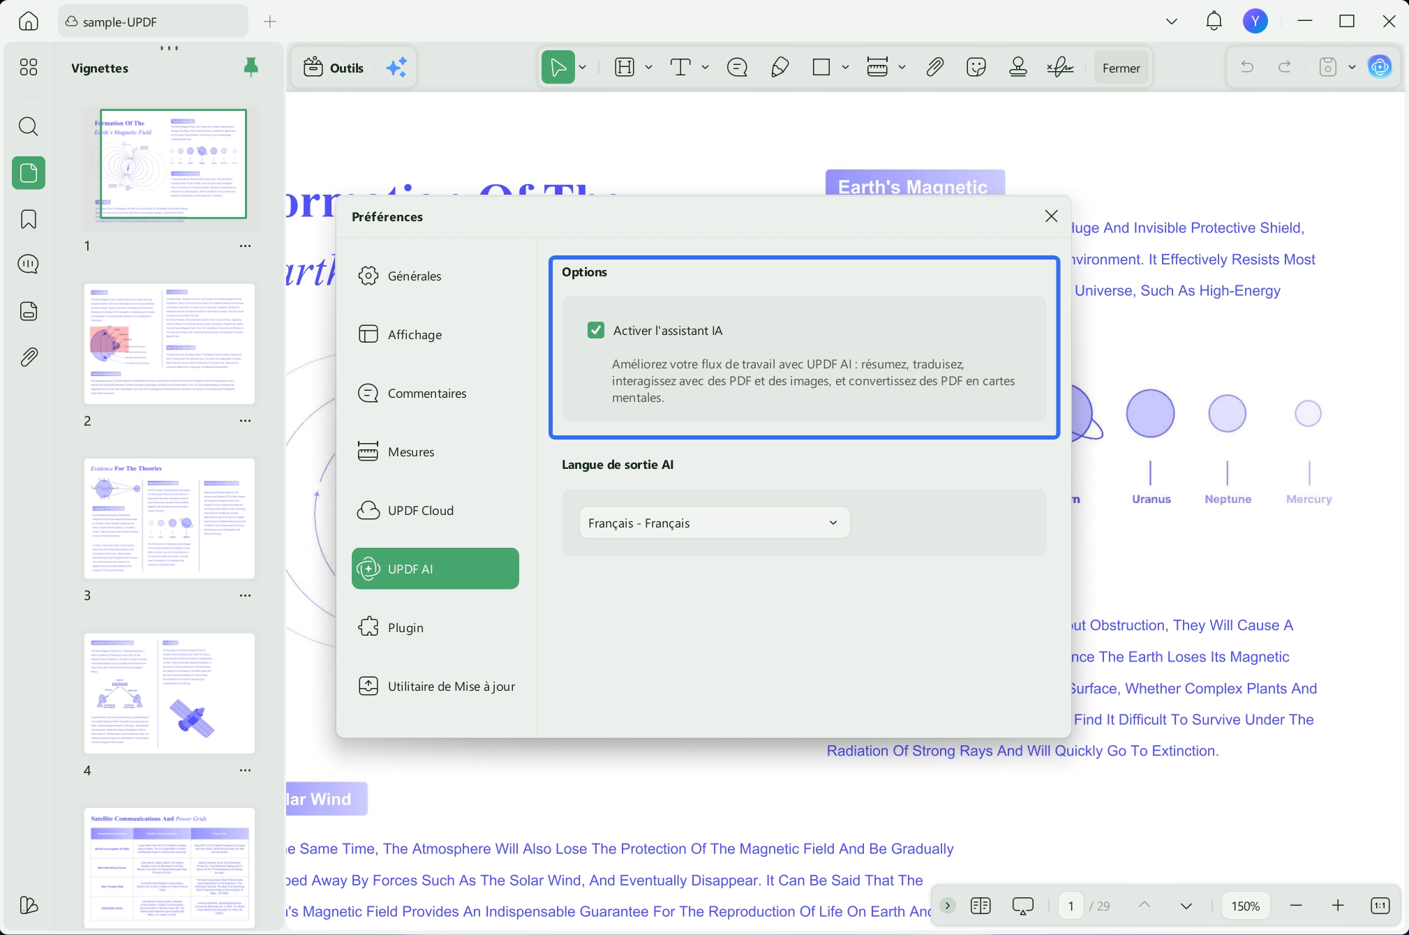This screenshot has height=935, width=1409.
Task: Open the thumbnail grid view icon in sidebar
Action: (29, 67)
